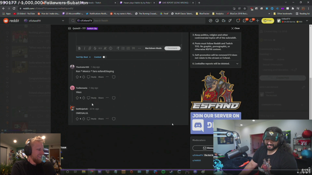
Task: Open the Reading list
Action: click(x=302, y=14)
